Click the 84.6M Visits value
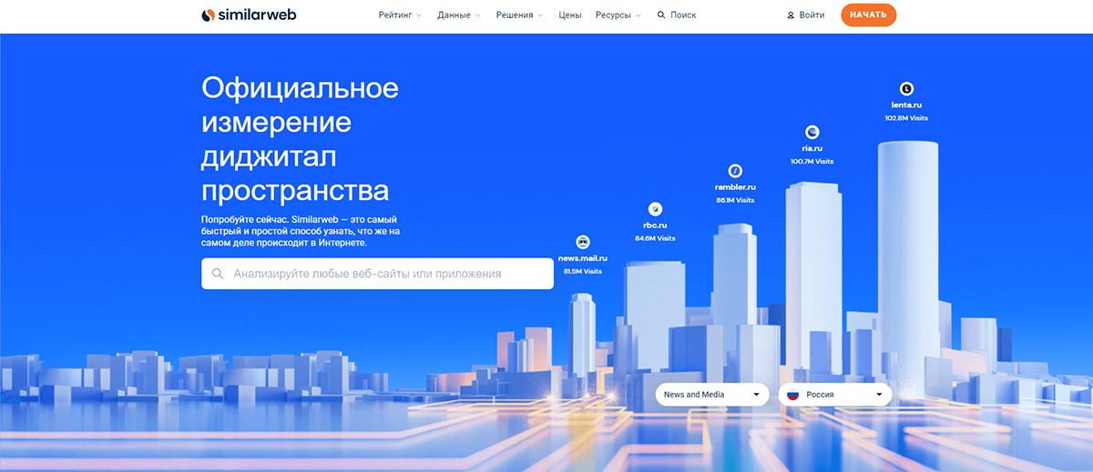The height and width of the screenshot is (472, 1093). point(655,238)
